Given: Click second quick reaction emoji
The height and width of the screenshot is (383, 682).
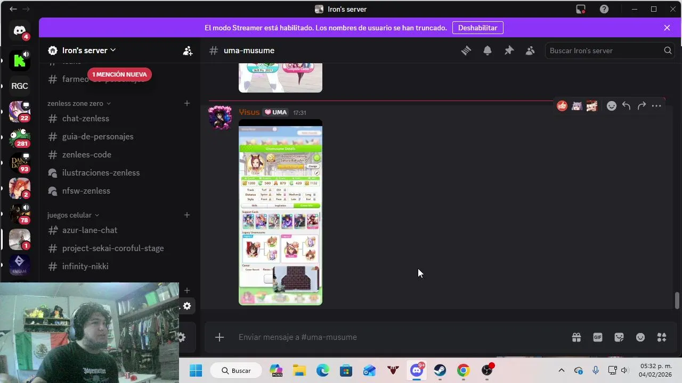Looking at the screenshot, I should pyautogui.click(x=577, y=106).
